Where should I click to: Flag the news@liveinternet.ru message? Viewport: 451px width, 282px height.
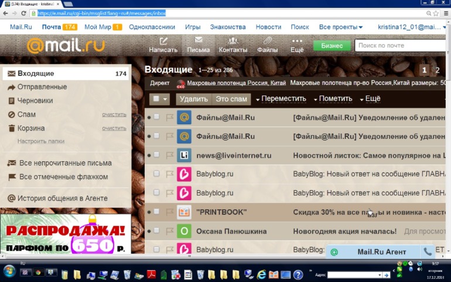(169, 155)
